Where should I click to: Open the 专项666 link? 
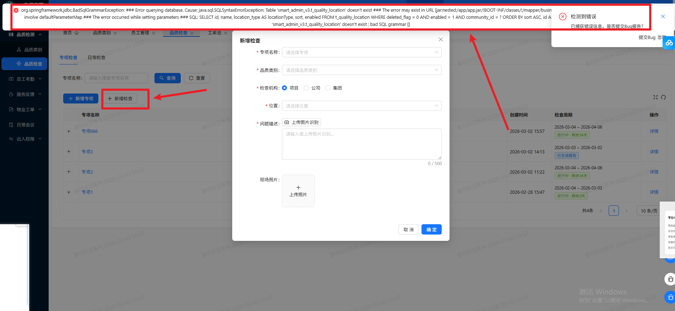pos(90,131)
